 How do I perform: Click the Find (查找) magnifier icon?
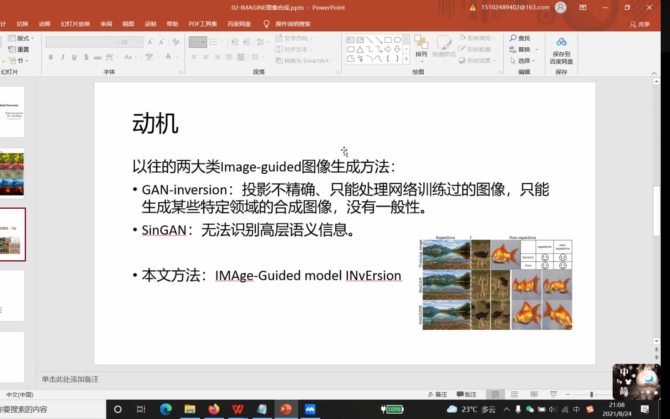click(513, 38)
